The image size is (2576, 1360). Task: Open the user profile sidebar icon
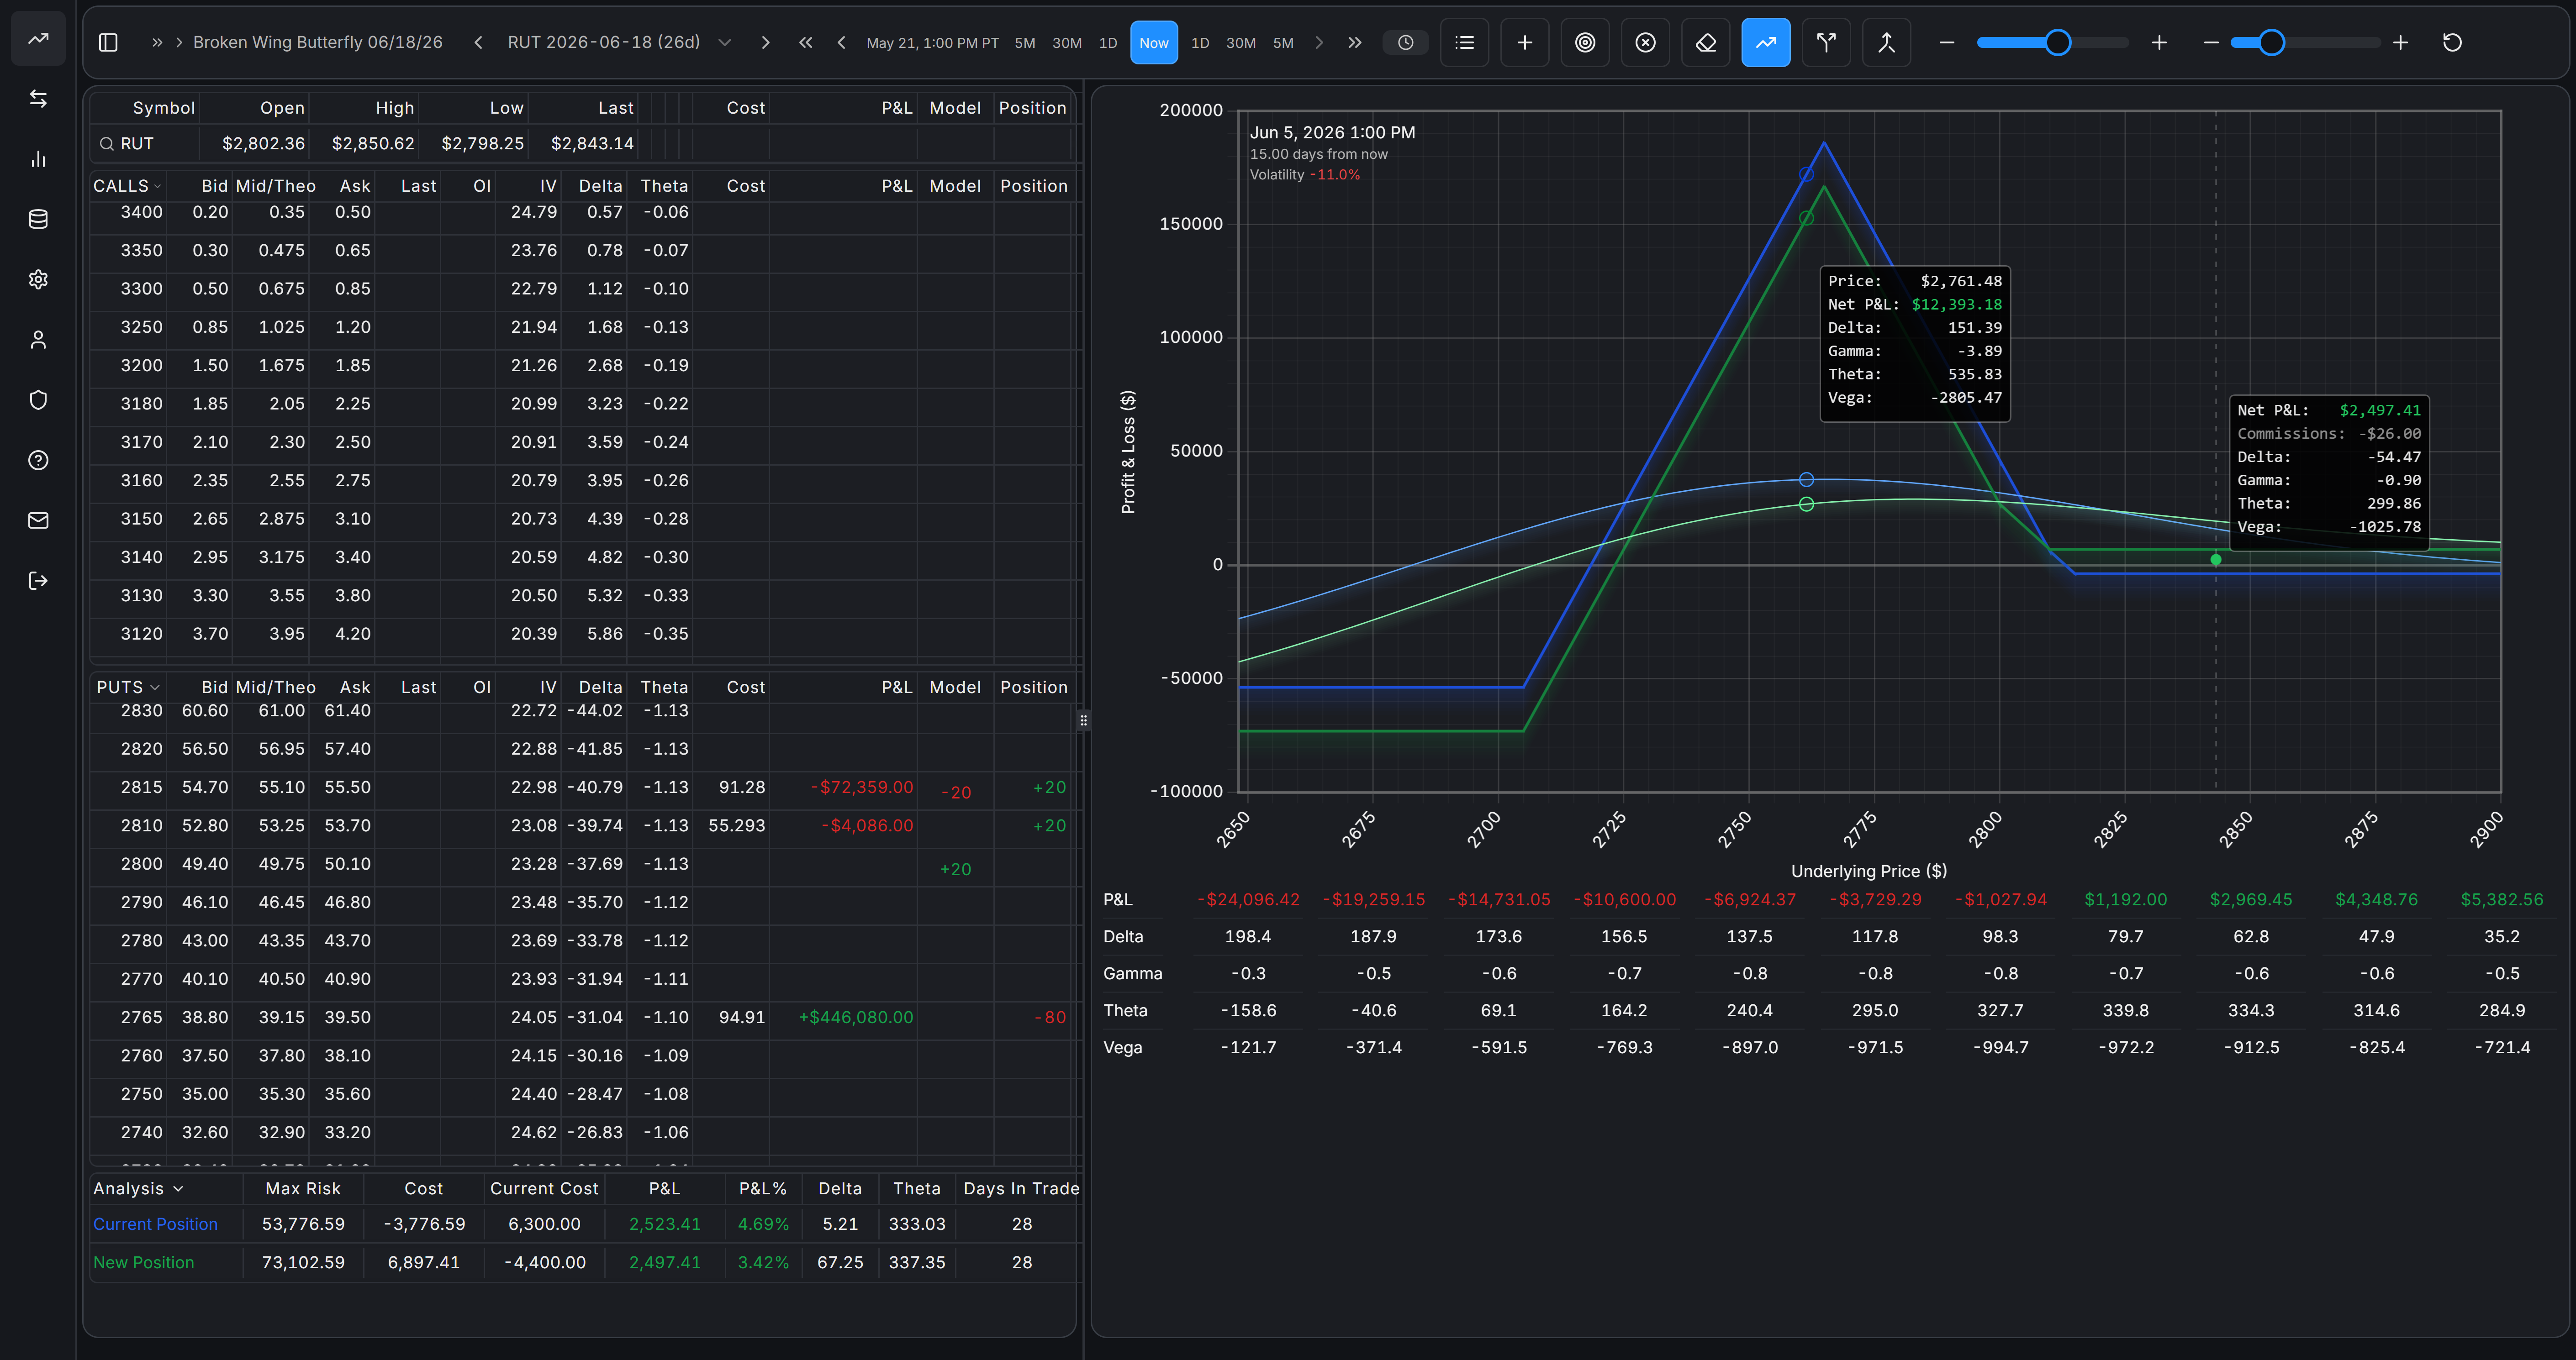(38, 340)
